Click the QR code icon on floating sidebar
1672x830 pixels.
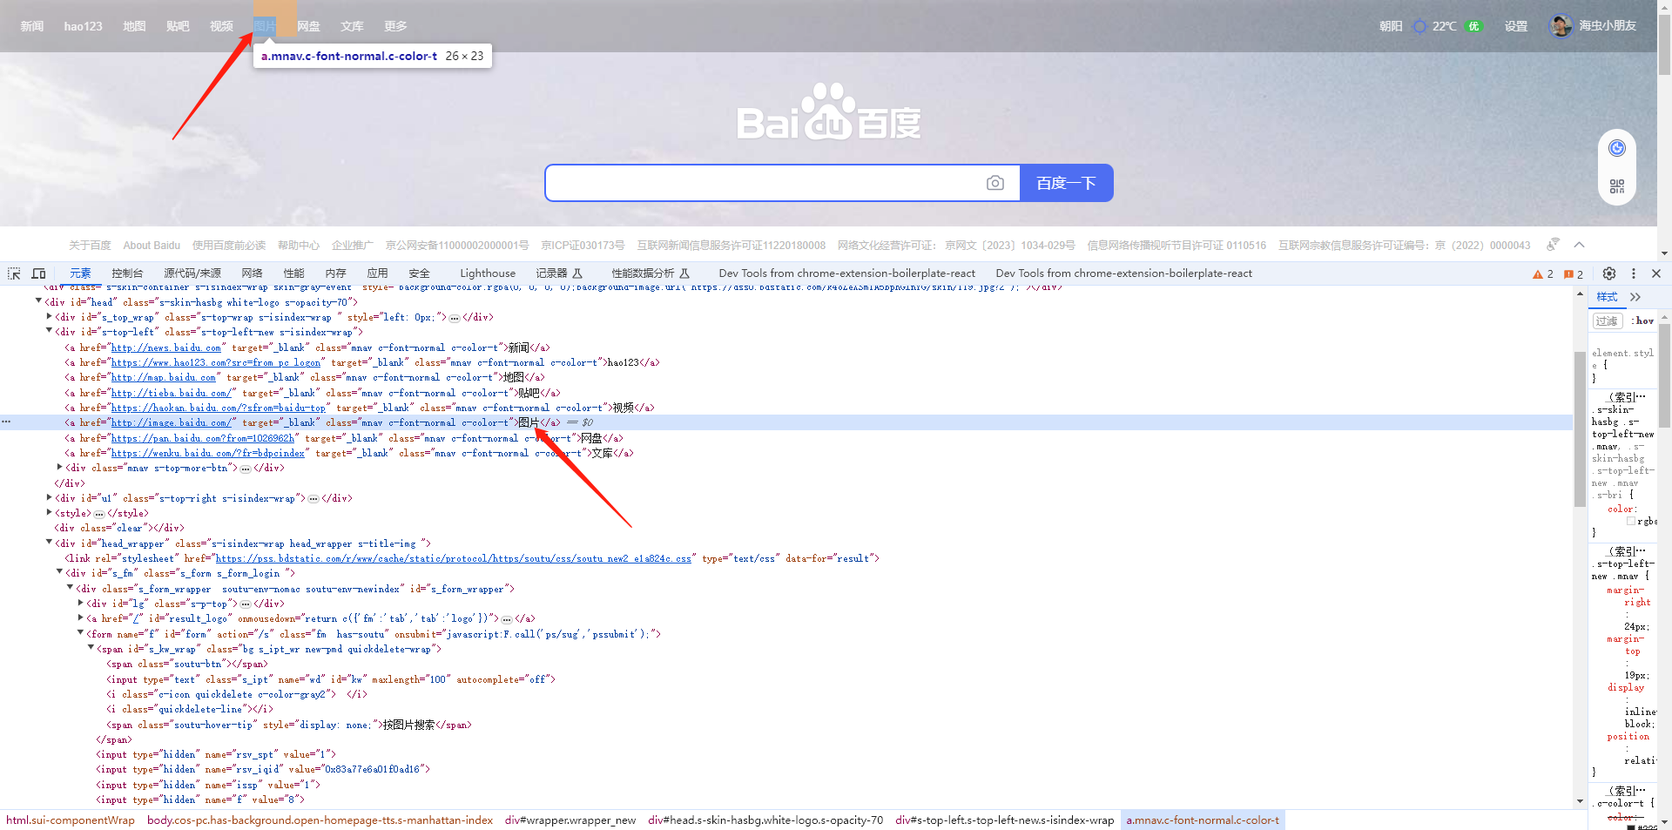pos(1617,186)
